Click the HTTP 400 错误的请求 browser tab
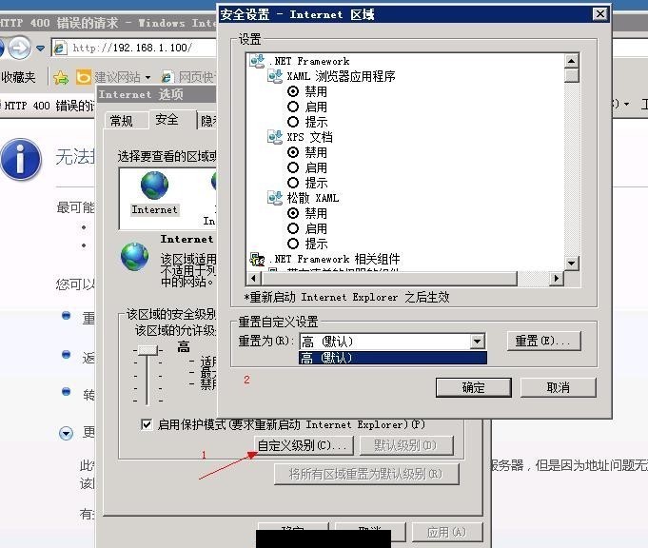The image size is (648, 548). [x=48, y=106]
